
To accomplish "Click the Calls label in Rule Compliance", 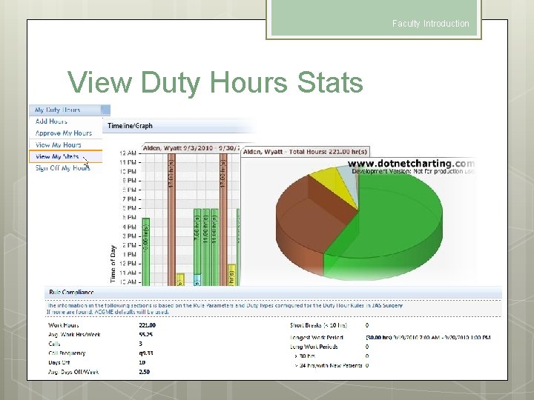I will tap(54, 344).
